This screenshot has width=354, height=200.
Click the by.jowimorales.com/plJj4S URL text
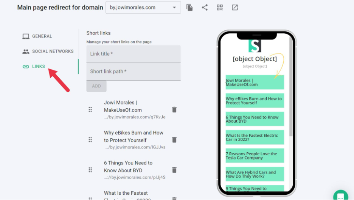tap(135, 177)
